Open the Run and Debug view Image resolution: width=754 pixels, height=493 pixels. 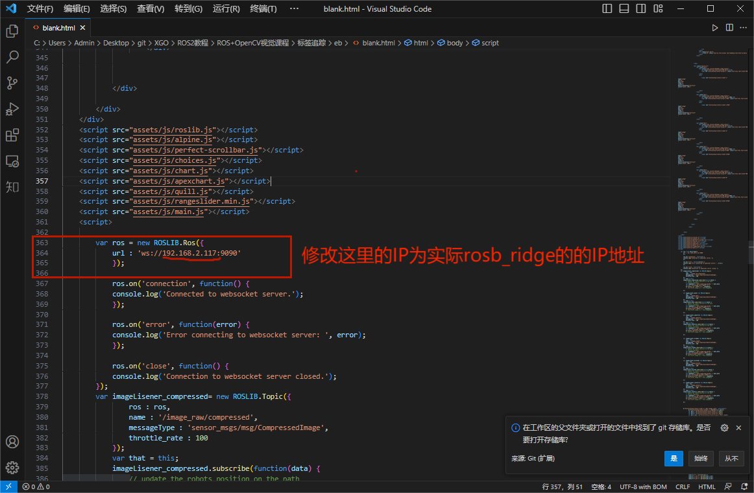point(12,109)
